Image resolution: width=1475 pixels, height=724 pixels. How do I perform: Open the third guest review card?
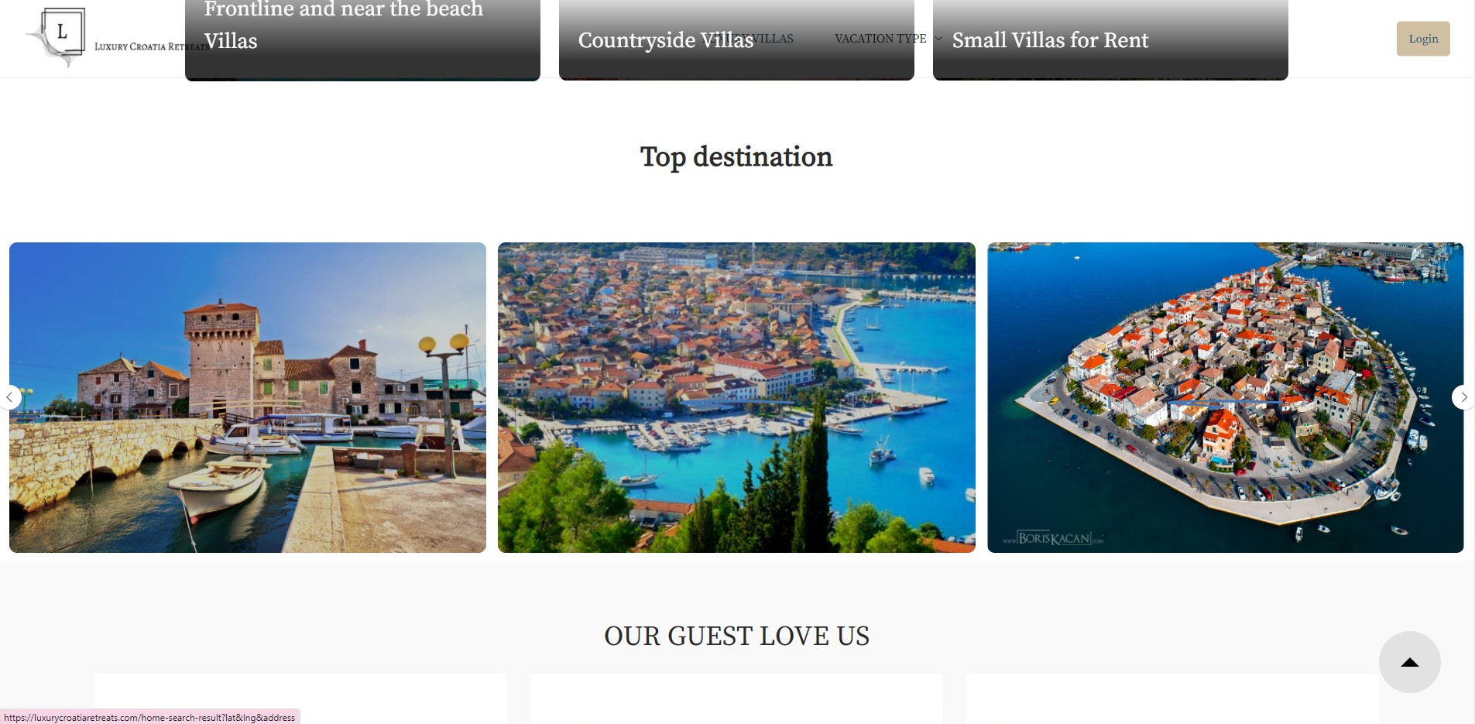(1172, 698)
